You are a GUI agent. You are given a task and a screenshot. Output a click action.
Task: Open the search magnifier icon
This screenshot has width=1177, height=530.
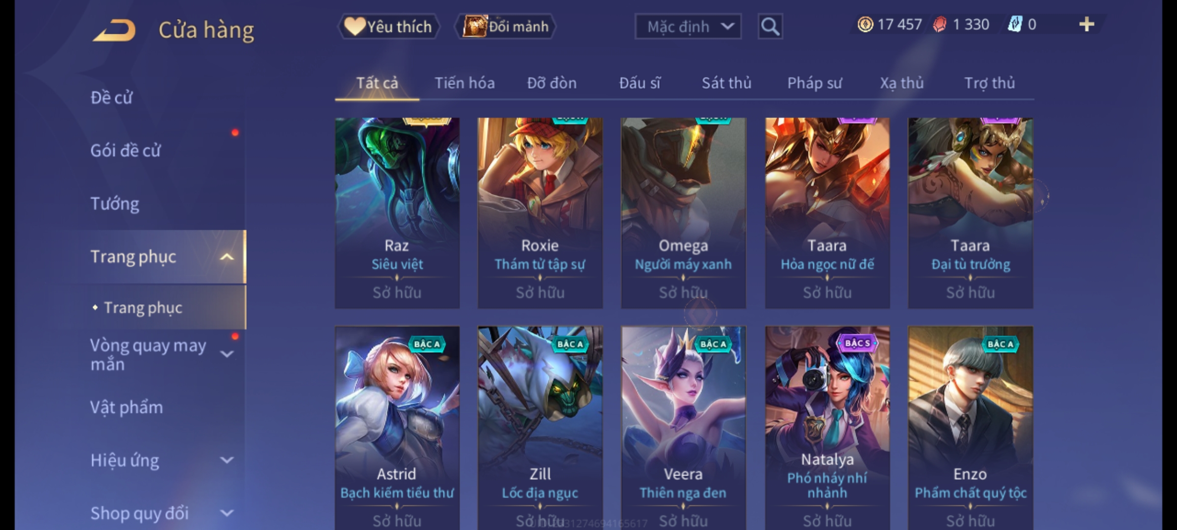pyautogui.click(x=770, y=26)
